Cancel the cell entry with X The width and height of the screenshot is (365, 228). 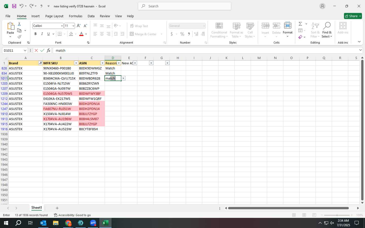pos(36,50)
